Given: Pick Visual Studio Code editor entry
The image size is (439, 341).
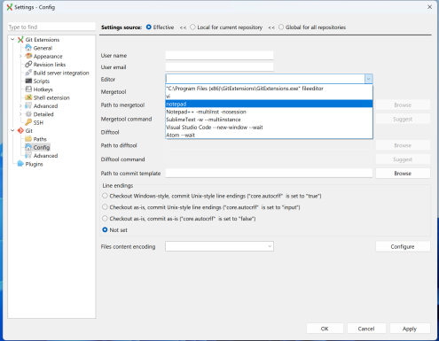Looking at the screenshot, I should point(269,128).
